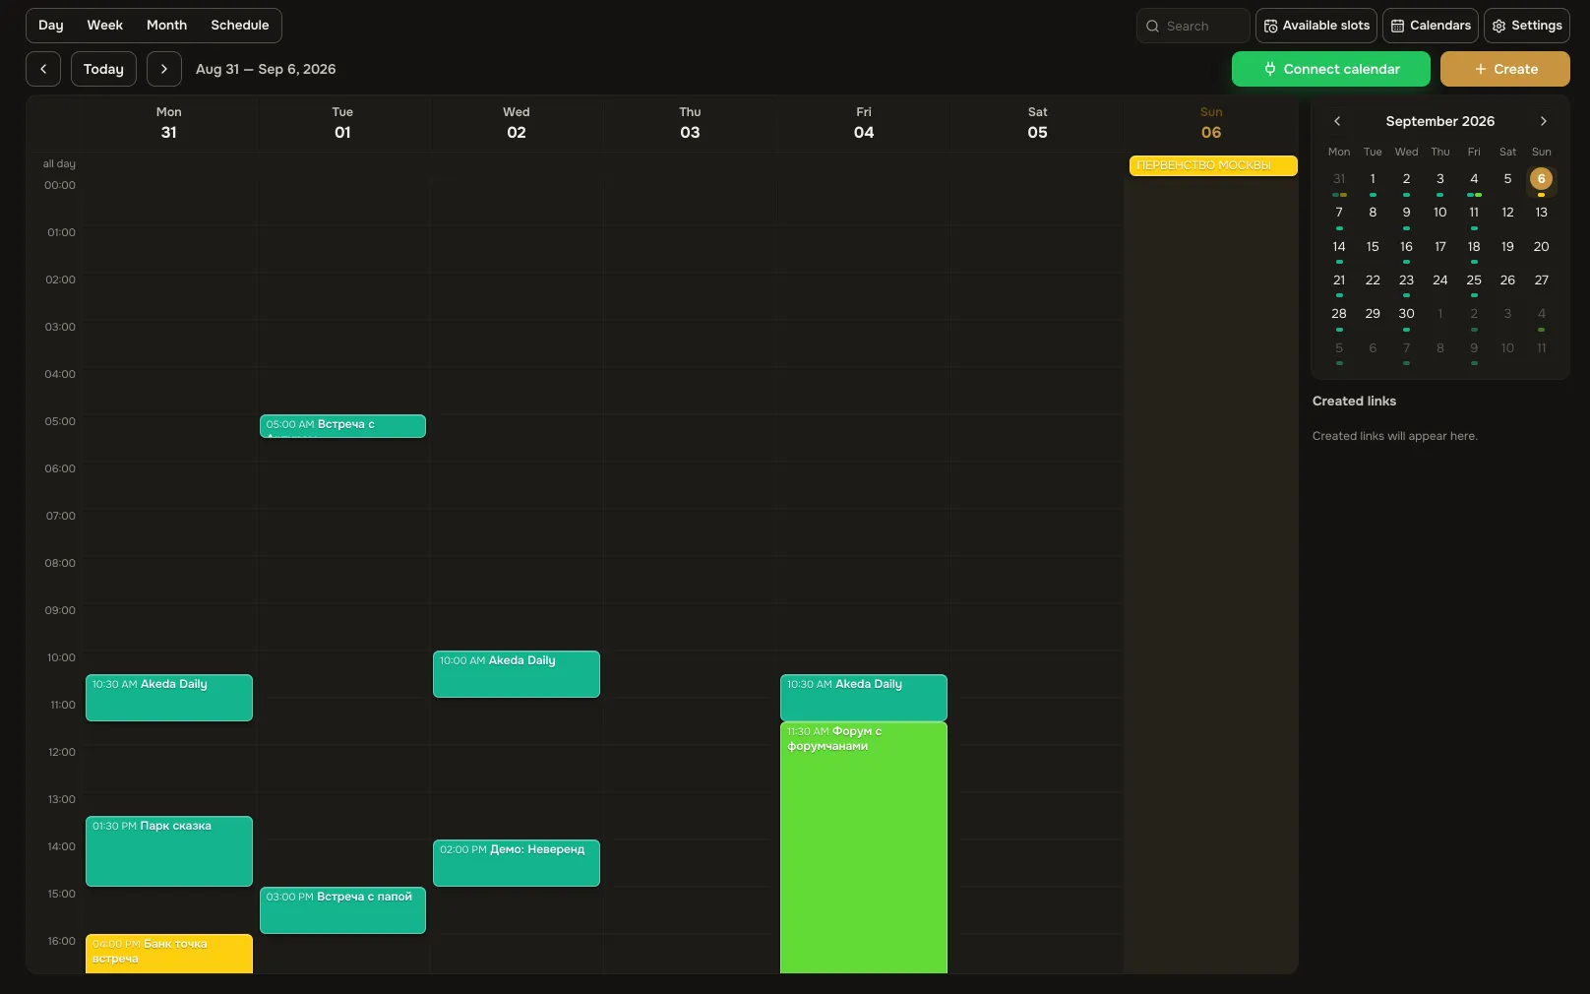Open the Встреча с папой event
1590x994 pixels.
tap(342, 910)
